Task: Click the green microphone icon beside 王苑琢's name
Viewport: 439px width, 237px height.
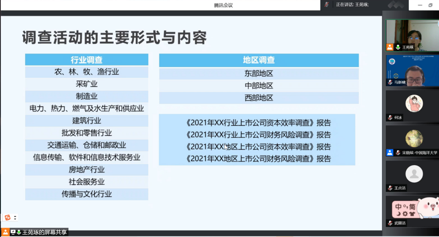Action: coord(398,47)
